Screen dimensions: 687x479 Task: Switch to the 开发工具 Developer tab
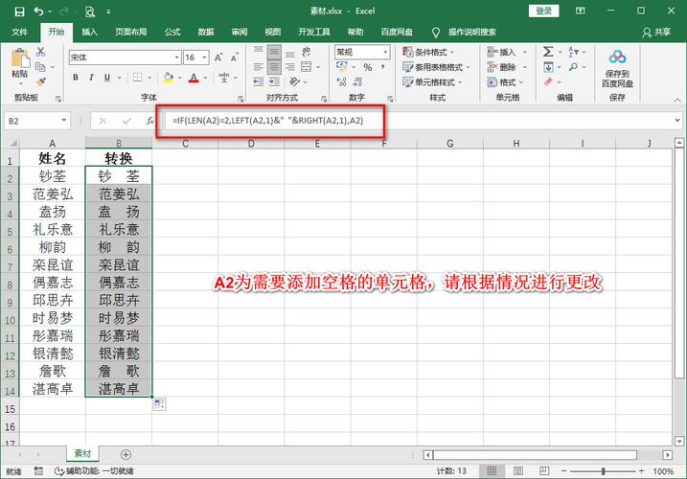(x=313, y=32)
